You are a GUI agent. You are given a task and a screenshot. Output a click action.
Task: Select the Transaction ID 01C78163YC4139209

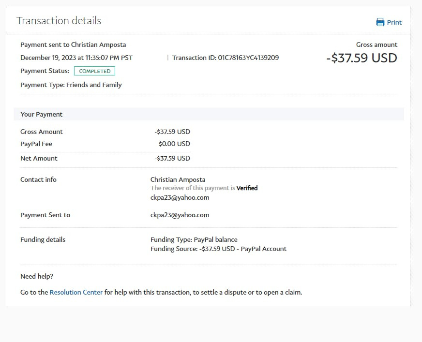248,58
